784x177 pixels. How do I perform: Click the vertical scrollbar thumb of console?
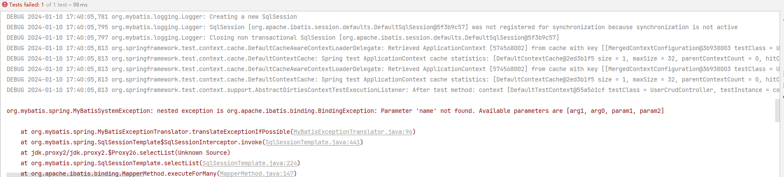click(x=777, y=111)
